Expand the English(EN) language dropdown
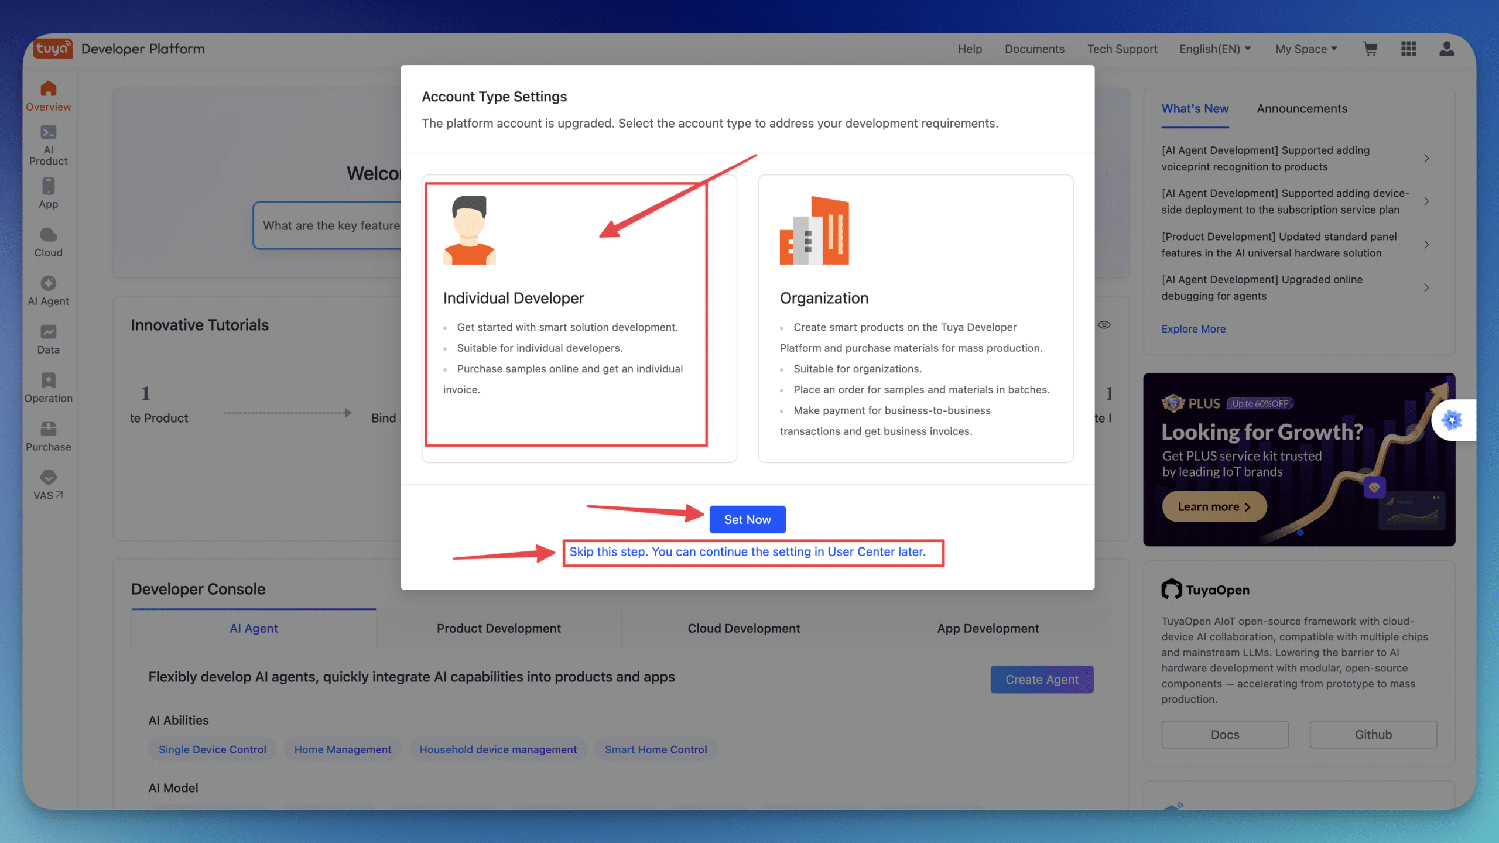The width and height of the screenshot is (1499, 843). point(1215,49)
